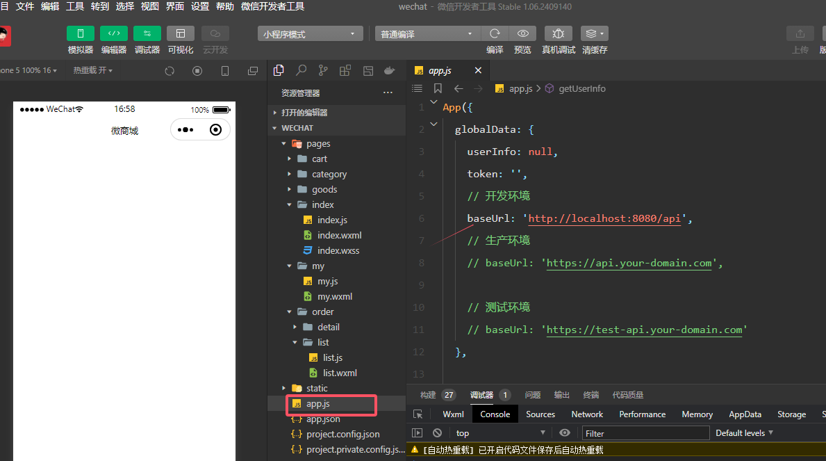
Task: Click the console Filter input field
Action: (645, 433)
